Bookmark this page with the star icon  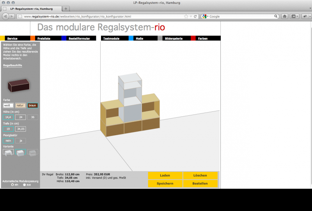186,16
